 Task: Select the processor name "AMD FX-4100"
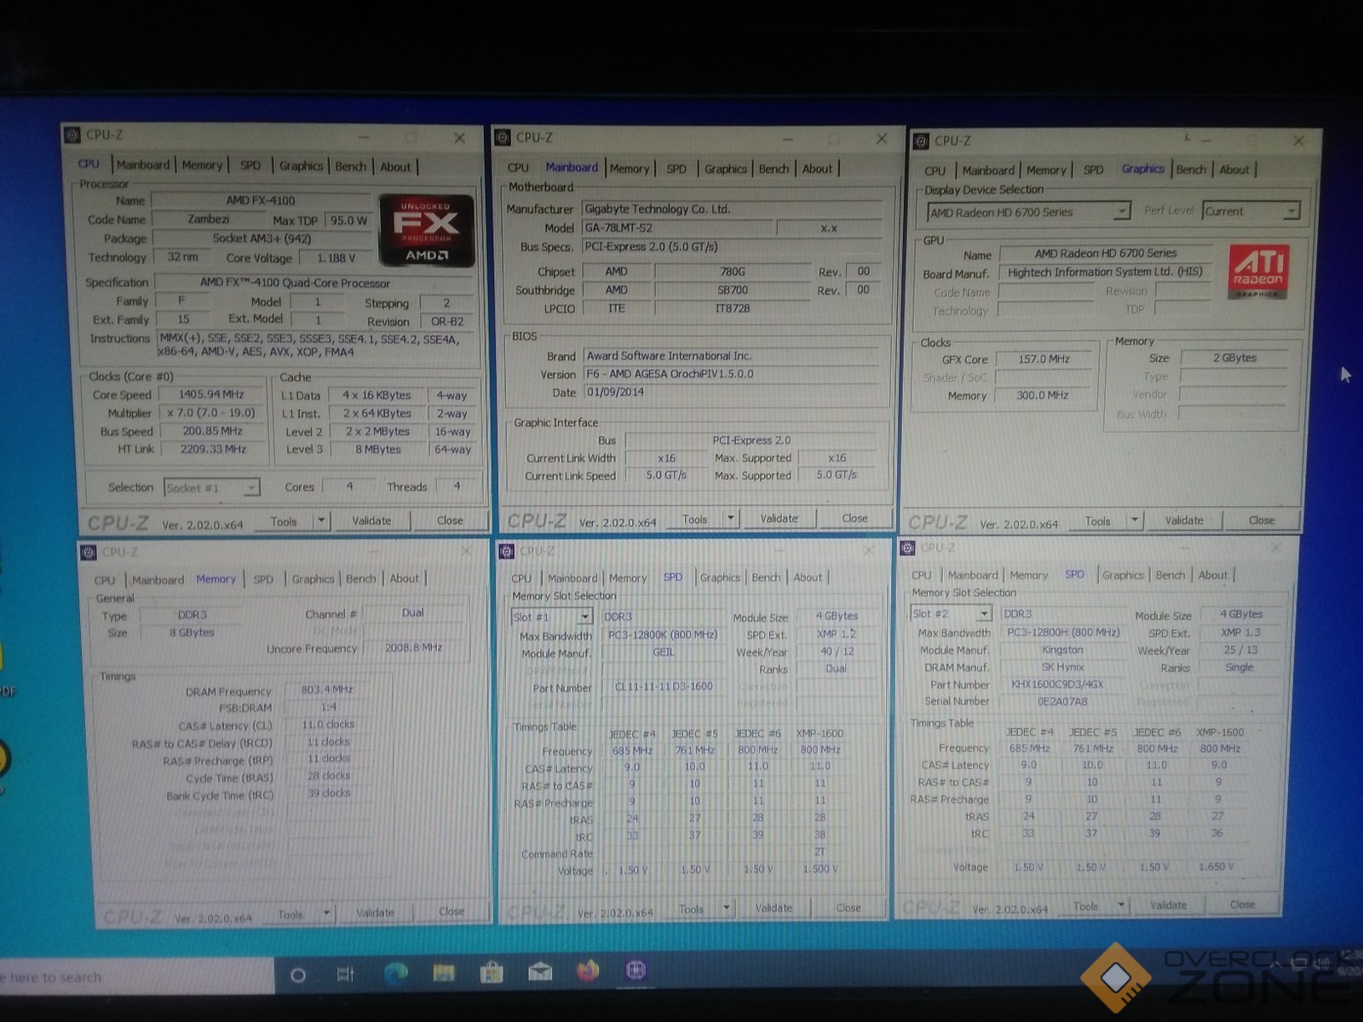pyautogui.click(x=261, y=200)
